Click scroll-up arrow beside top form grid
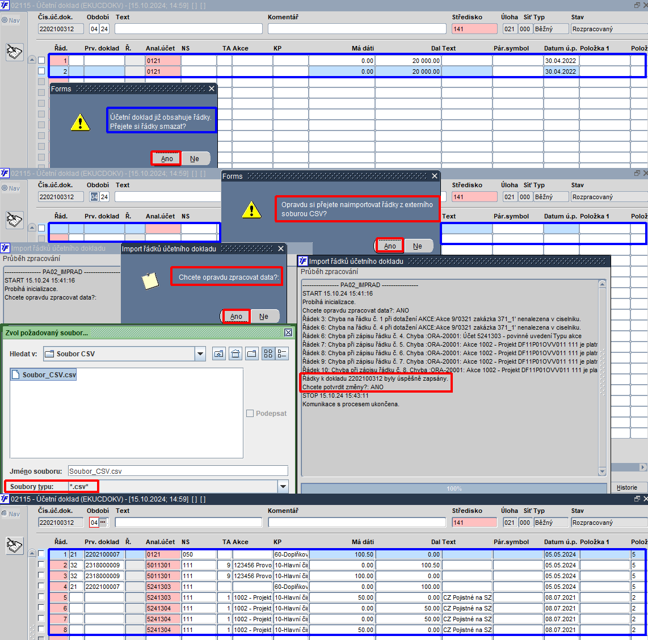The width and height of the screenshot is (648, 640). click(x=32, y=60)
